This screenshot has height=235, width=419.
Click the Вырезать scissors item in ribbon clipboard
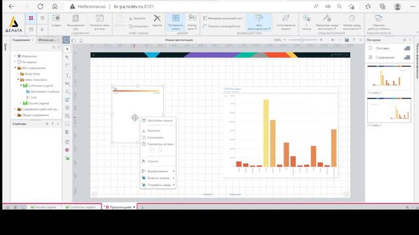coord(137,18)
